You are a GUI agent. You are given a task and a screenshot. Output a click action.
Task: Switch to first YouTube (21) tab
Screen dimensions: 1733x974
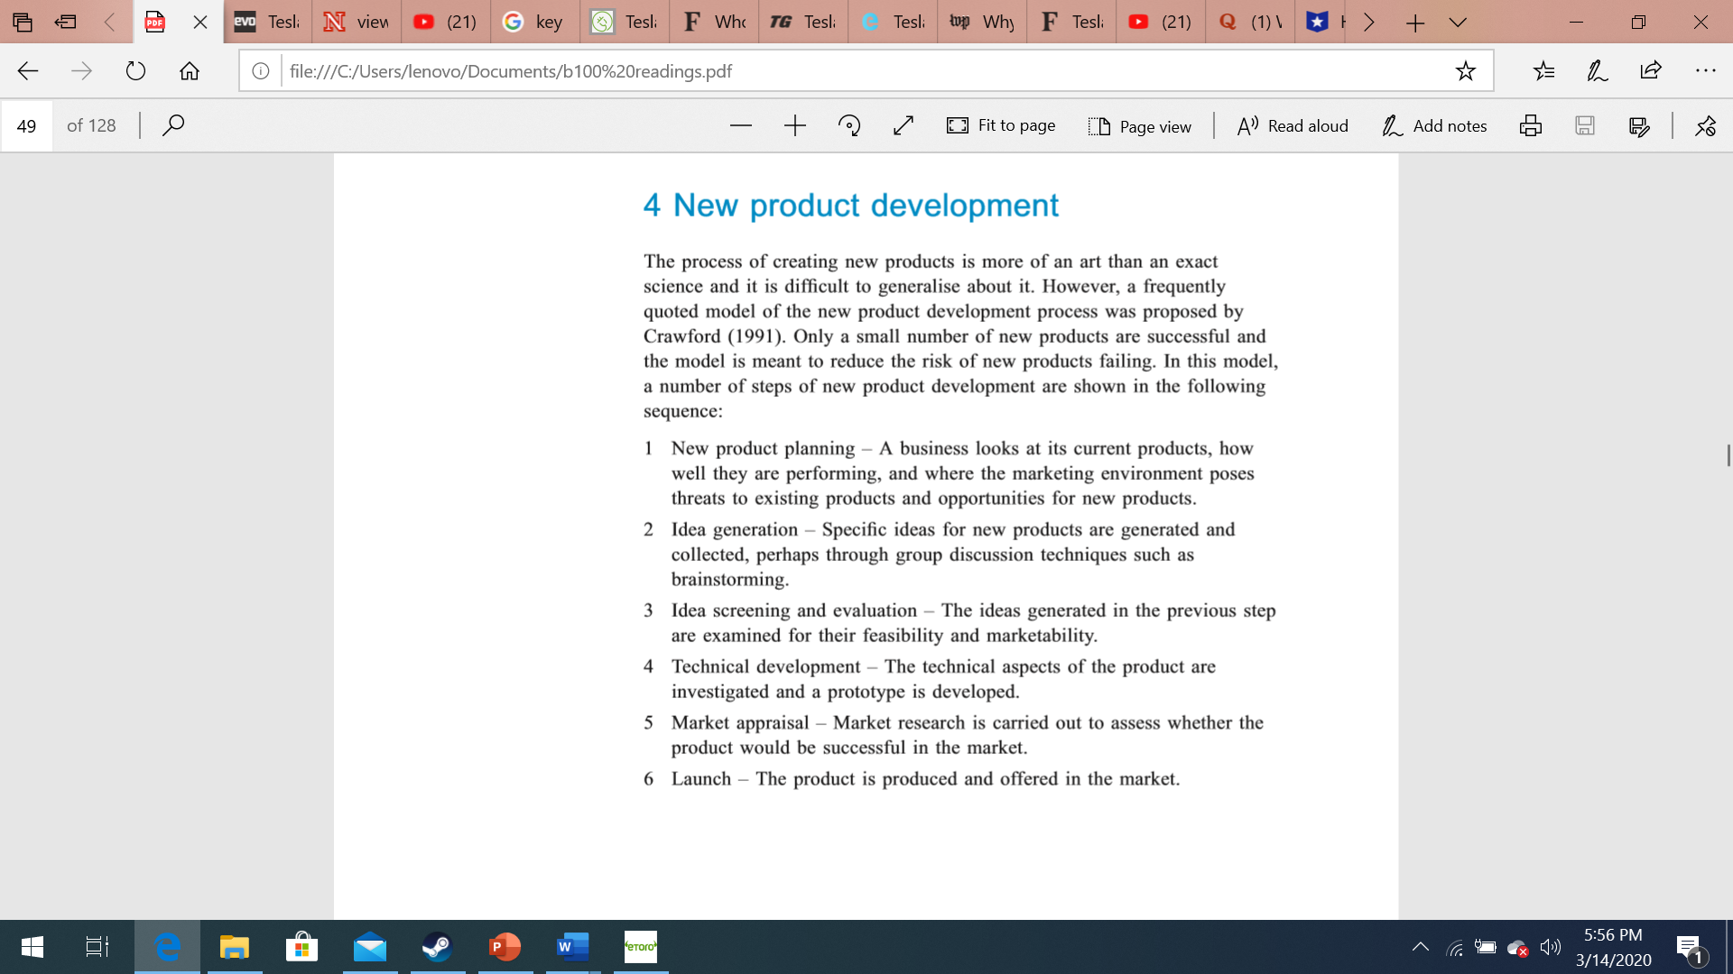pyautogui.click(x=447, y=22)
